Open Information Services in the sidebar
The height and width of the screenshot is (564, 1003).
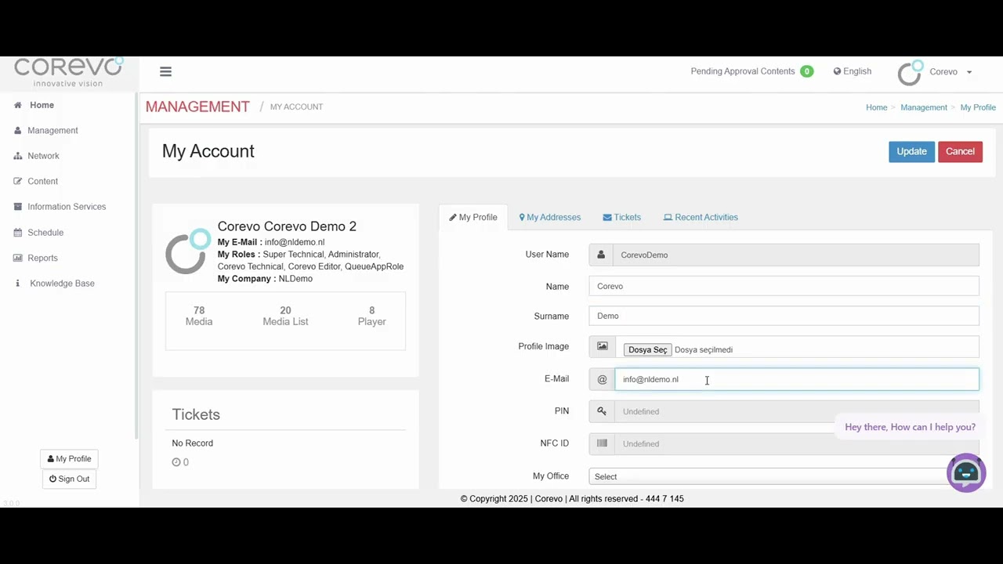[x=67, y=207]
